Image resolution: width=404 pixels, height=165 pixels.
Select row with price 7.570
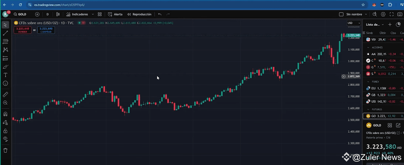pos(383,67)
